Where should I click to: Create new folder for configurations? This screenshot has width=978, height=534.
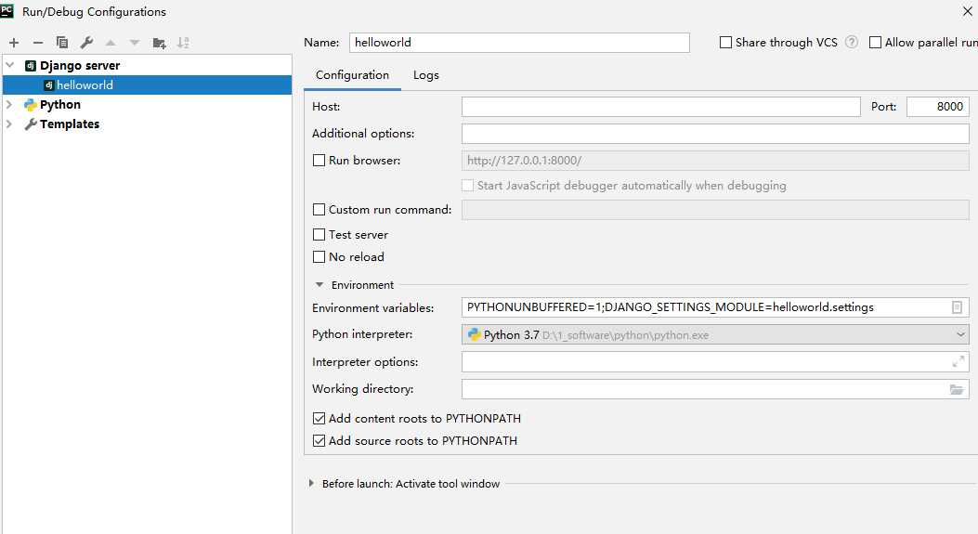(159, 43)
